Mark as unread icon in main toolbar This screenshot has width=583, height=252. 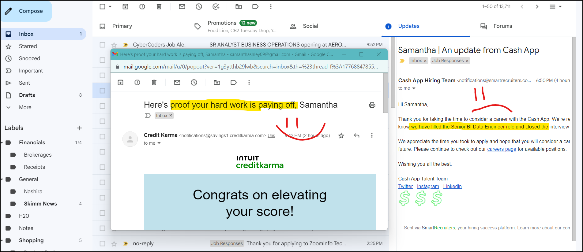pyautogui.click(x=182, y=6)
